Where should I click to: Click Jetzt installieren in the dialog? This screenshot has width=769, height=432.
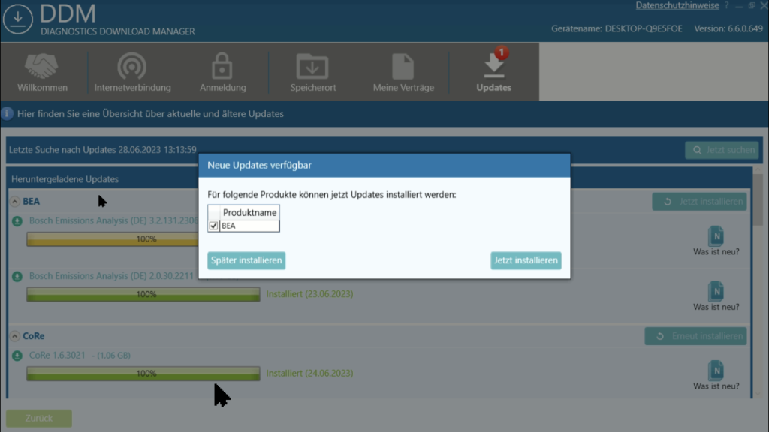point(526,260)
